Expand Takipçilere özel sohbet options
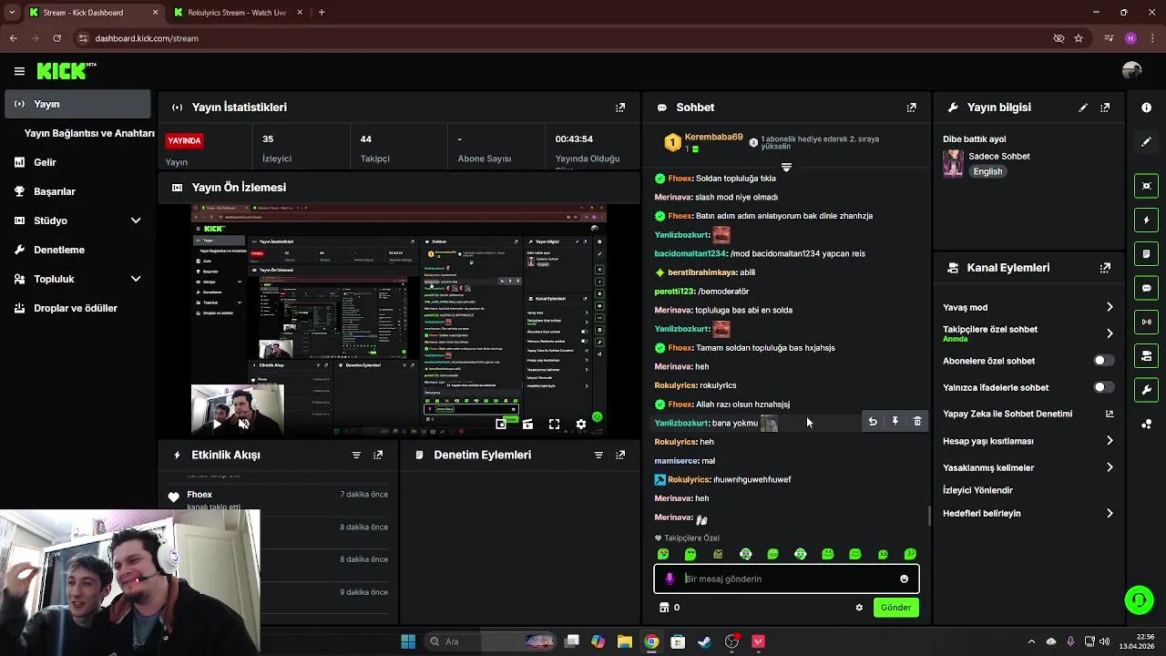Viewport: 1166px width, 656px height. click(x=1110, y=333)
